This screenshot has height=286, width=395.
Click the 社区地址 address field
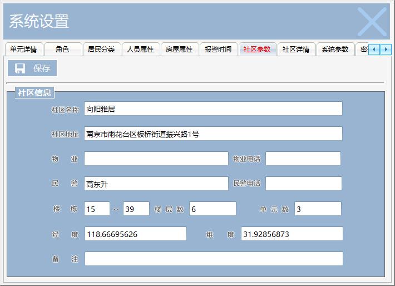point(213,134)
